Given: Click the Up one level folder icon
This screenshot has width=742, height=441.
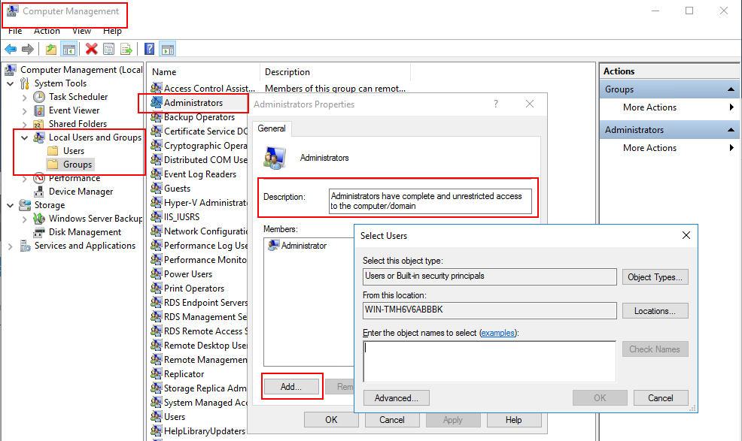Looking at the screenshot, I should point(51,49).
